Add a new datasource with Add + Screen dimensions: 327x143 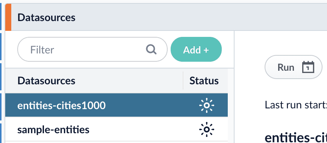(x=196, y=49)
